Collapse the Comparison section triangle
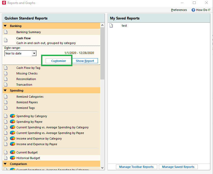The image size is (213, 174). click(5, 164)
